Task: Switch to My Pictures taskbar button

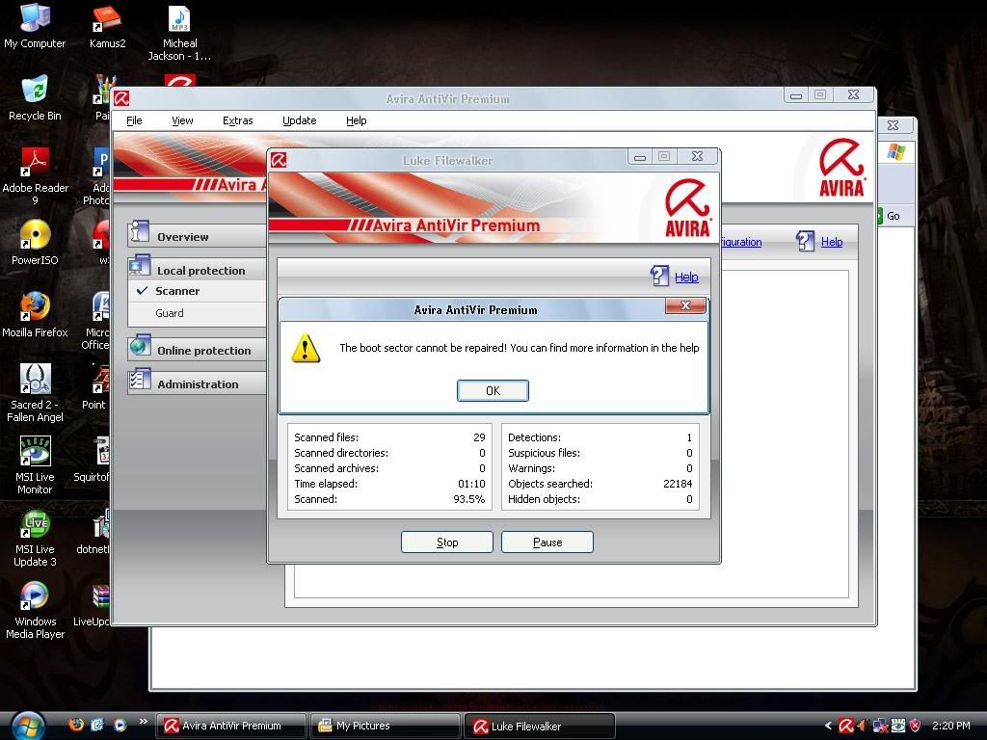Action: [x=386, y=726]
